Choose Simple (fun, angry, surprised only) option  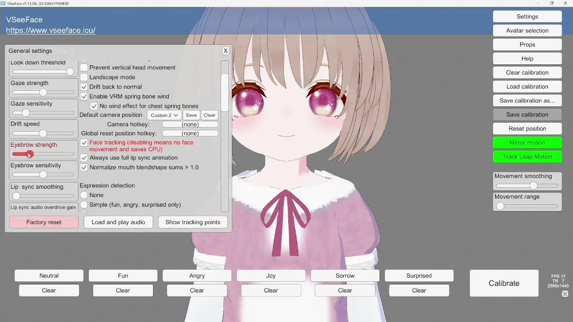(x=84, y=205)
